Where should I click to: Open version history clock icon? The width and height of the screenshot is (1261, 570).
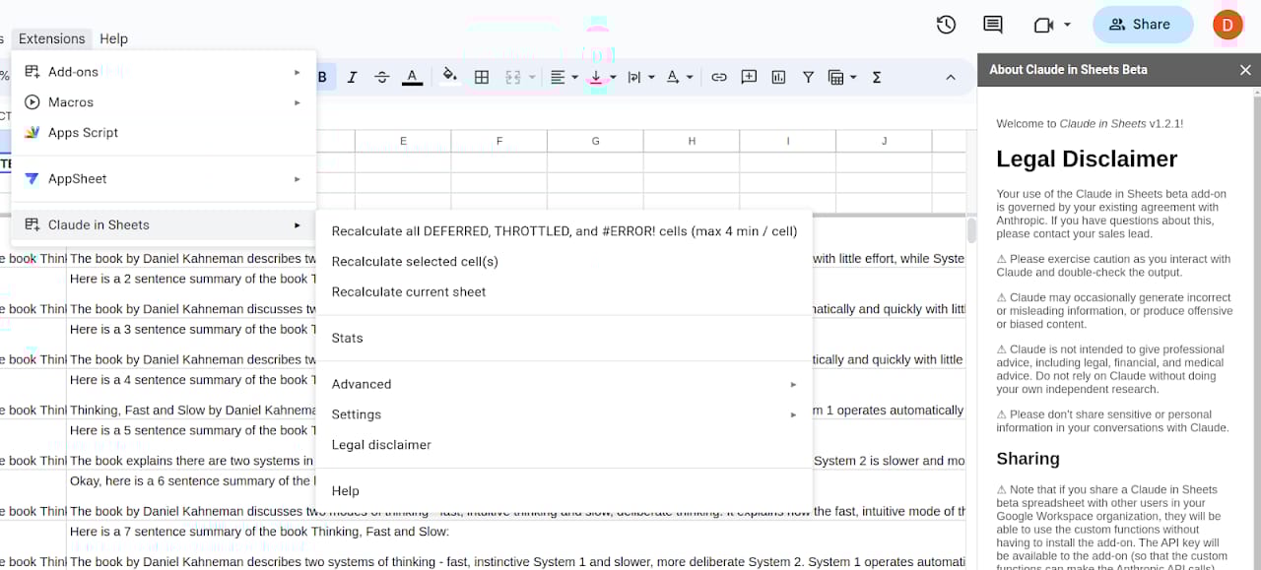pyautogui.click(x=946, y=25)
